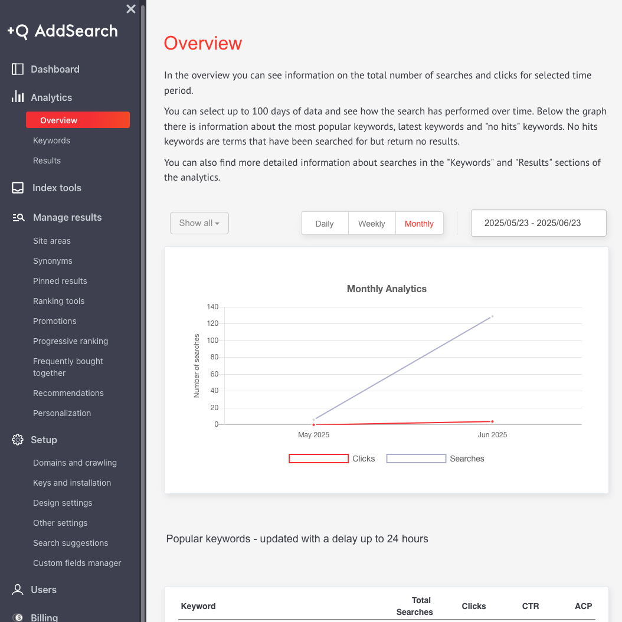Open the date range picker field
This screenshot has width=622, height=622.
click(538, 223)
